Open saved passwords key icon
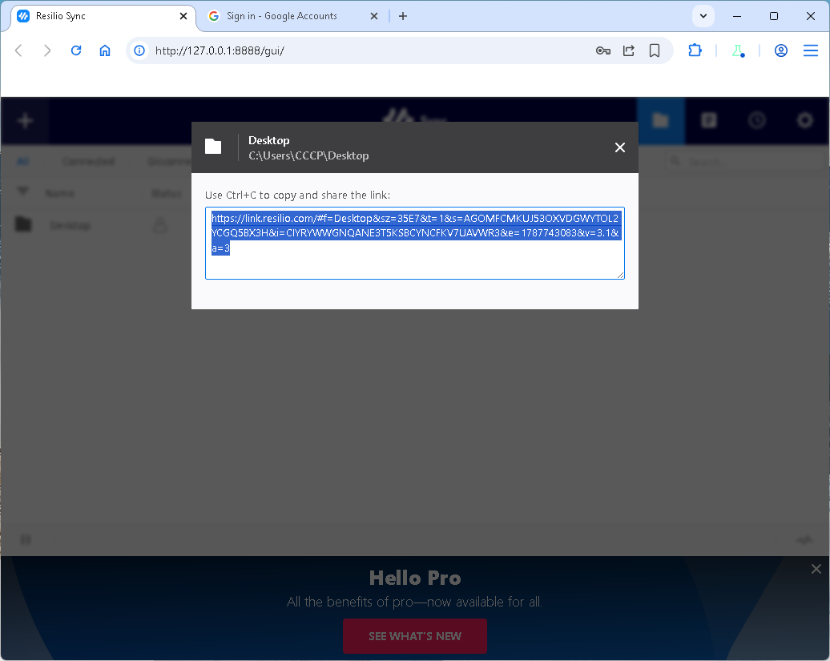This screenshot has height=661, width=830. [x=603, y=50]
